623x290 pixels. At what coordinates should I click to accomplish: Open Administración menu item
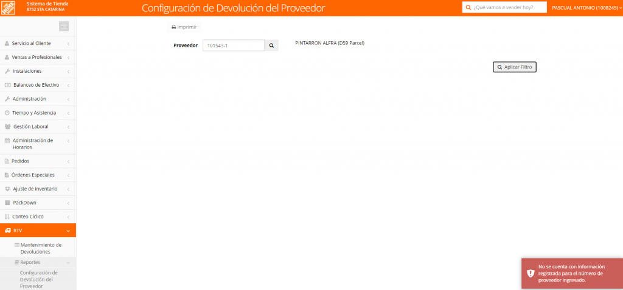(38, 99)
